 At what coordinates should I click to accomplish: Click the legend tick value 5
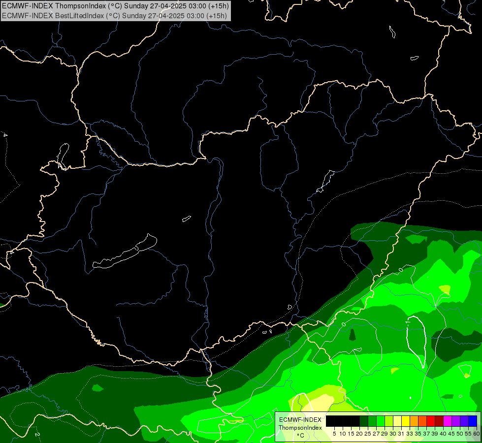click(334, 434)
